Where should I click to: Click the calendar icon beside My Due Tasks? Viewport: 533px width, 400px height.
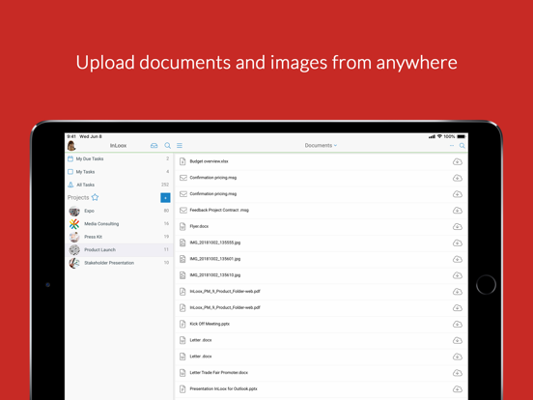[70, 158]
